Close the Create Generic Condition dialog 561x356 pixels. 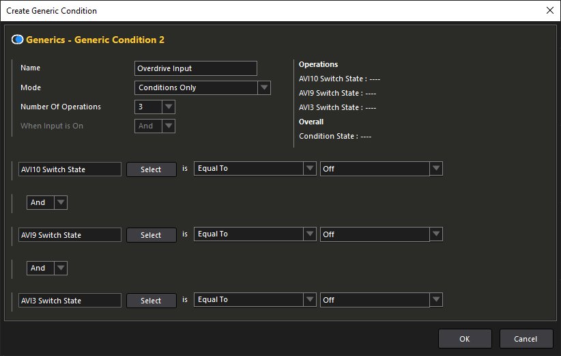tap(550, 10)
